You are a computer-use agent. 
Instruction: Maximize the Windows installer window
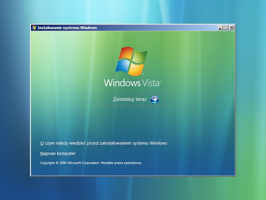pos(226,28)
